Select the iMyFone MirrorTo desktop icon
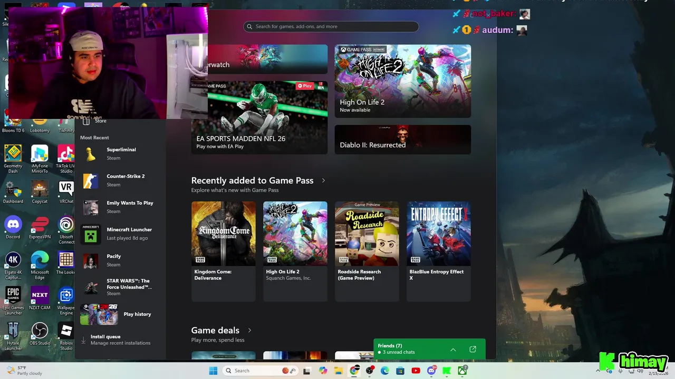This screenshot has width=675, height=379. [40, 159]
